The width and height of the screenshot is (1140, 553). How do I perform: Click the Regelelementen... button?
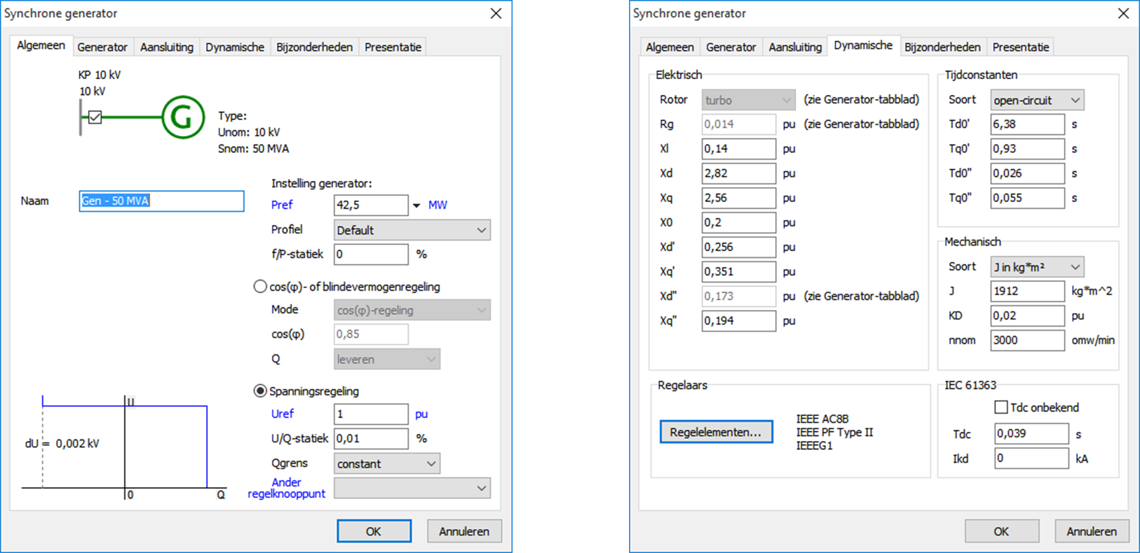pos(716,432)
